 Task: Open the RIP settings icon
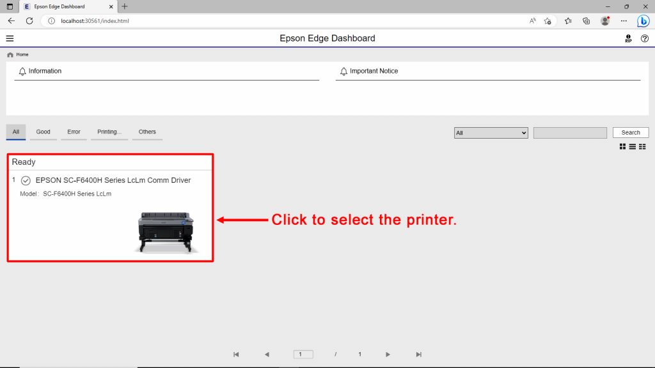click(628, 38)
